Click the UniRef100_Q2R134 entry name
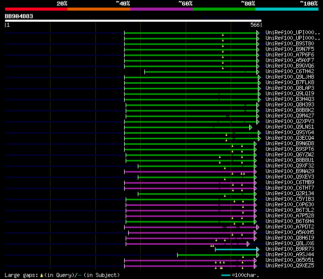 tap(290, 194)
